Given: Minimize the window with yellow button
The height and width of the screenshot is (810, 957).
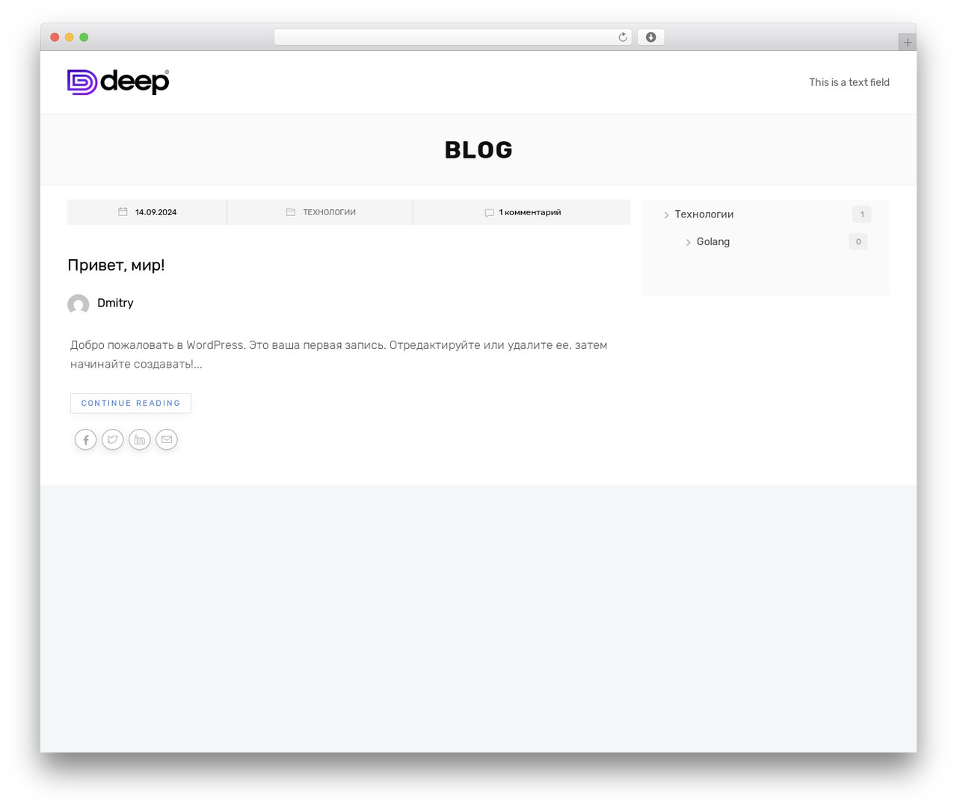Looking at the screenshot, I should [70, 37].
